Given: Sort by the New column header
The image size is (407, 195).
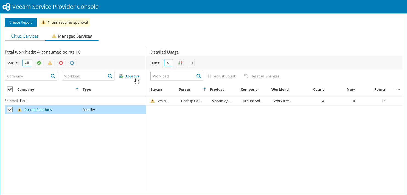Looking at the screenshot, I should 351,89.
